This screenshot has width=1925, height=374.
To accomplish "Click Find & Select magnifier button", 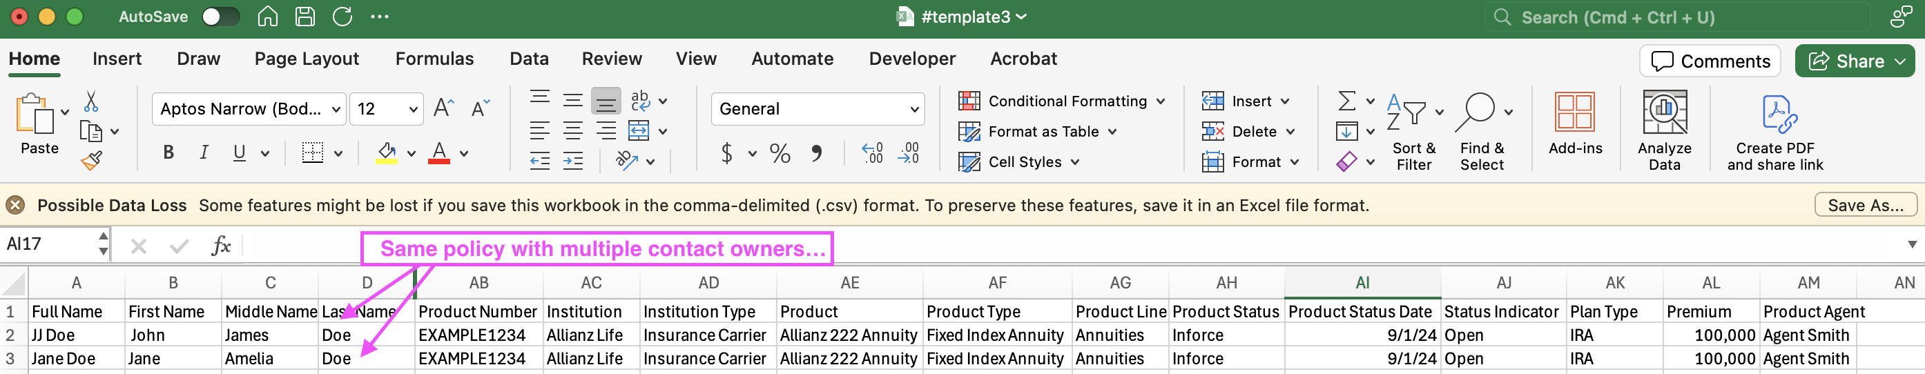I will tap(1482, 131).
